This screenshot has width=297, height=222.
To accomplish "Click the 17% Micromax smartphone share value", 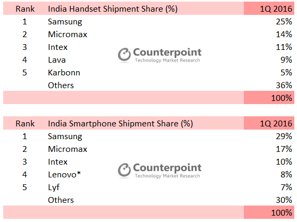I will coord(284,149).
